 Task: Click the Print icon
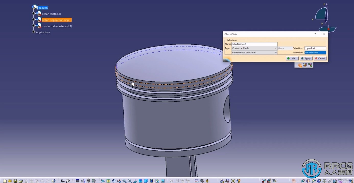21,181
